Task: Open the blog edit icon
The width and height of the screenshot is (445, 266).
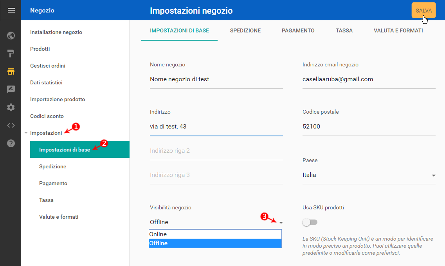Action: (x=11, y=89)
